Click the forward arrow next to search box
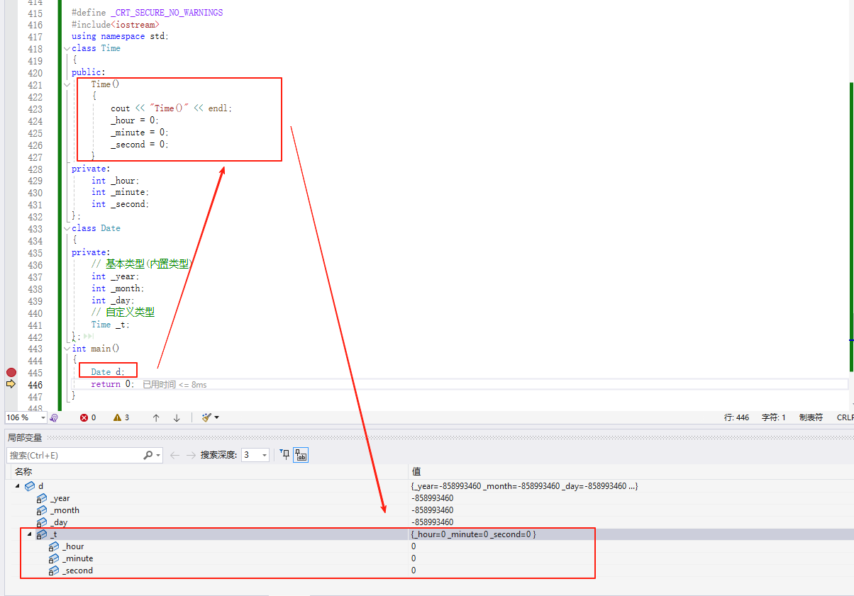The image size is (854, 596). tap(191, 455)
